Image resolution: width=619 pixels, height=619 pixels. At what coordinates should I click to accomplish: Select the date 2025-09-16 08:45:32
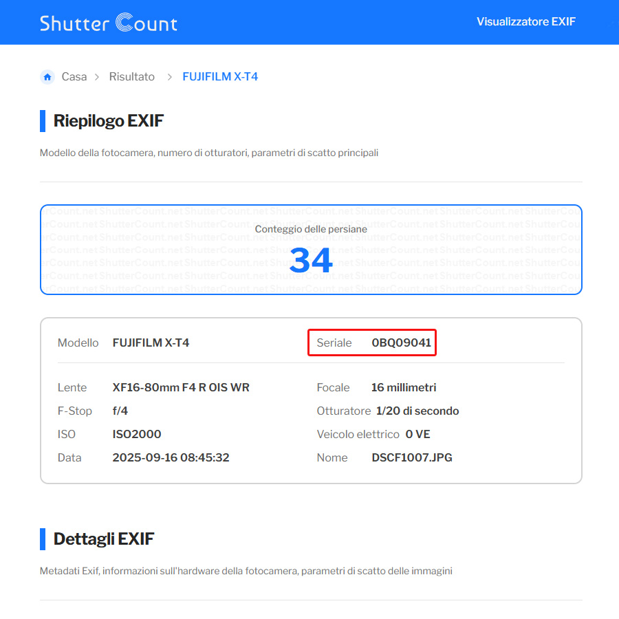(171, 457)
